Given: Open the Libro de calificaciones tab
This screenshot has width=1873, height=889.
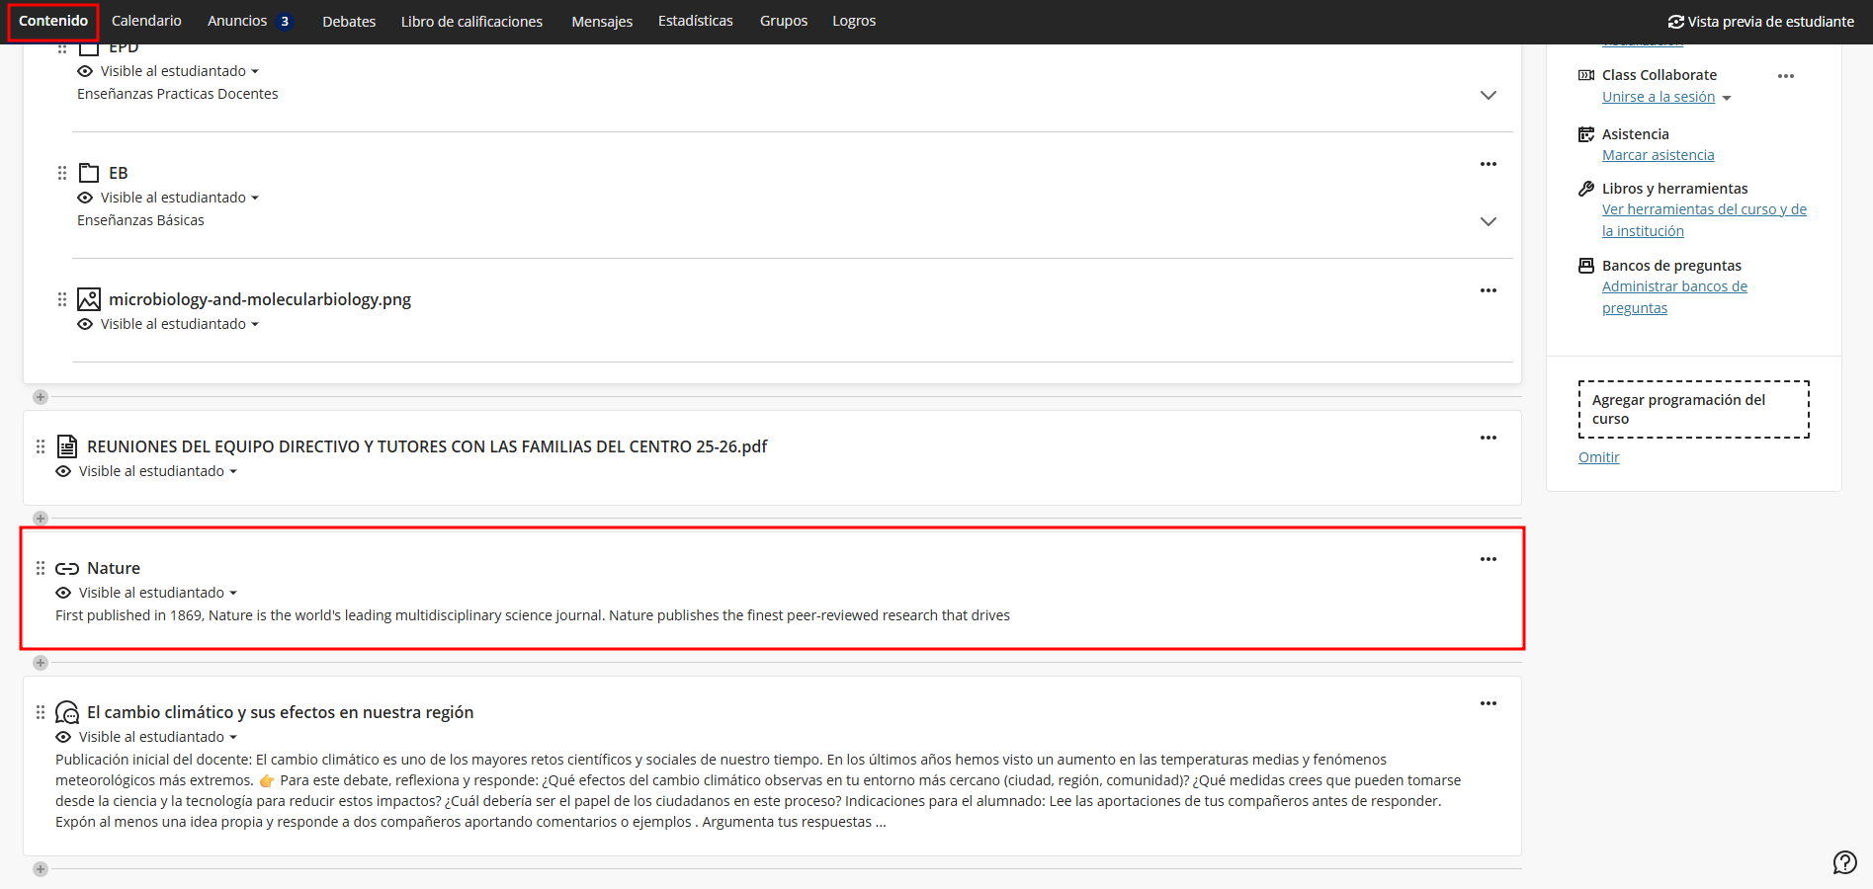Looking at the screenshot, I should [471, 21].
